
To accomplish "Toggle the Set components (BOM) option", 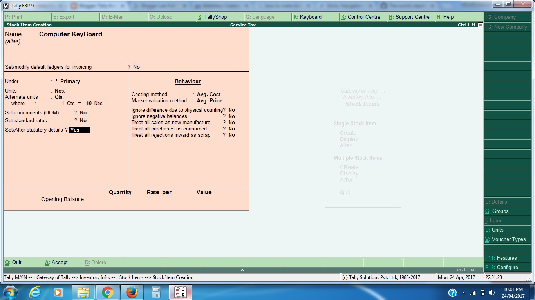I will [83, 112].
